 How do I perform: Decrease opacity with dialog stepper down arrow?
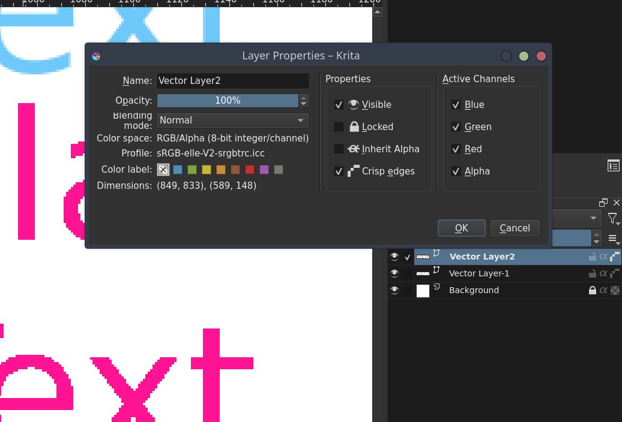pos(303,104)
